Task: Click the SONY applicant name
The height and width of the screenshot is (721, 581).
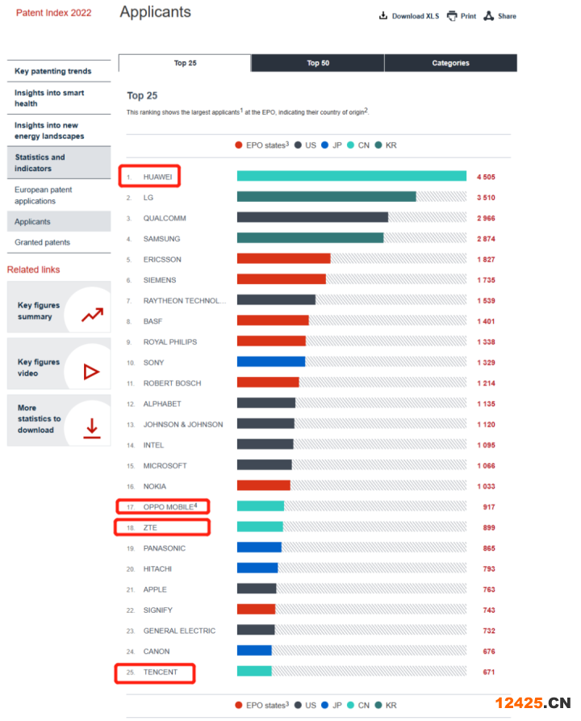Action: [153, 363]
